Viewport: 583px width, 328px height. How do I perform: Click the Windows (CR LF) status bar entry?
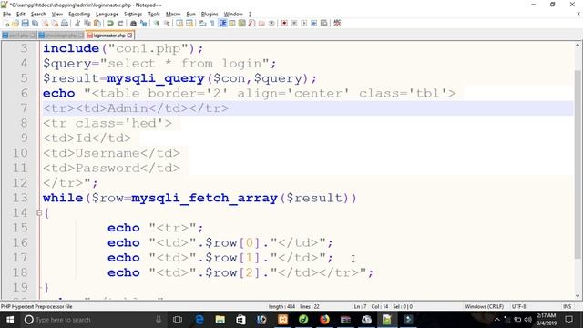coord(484,306)
